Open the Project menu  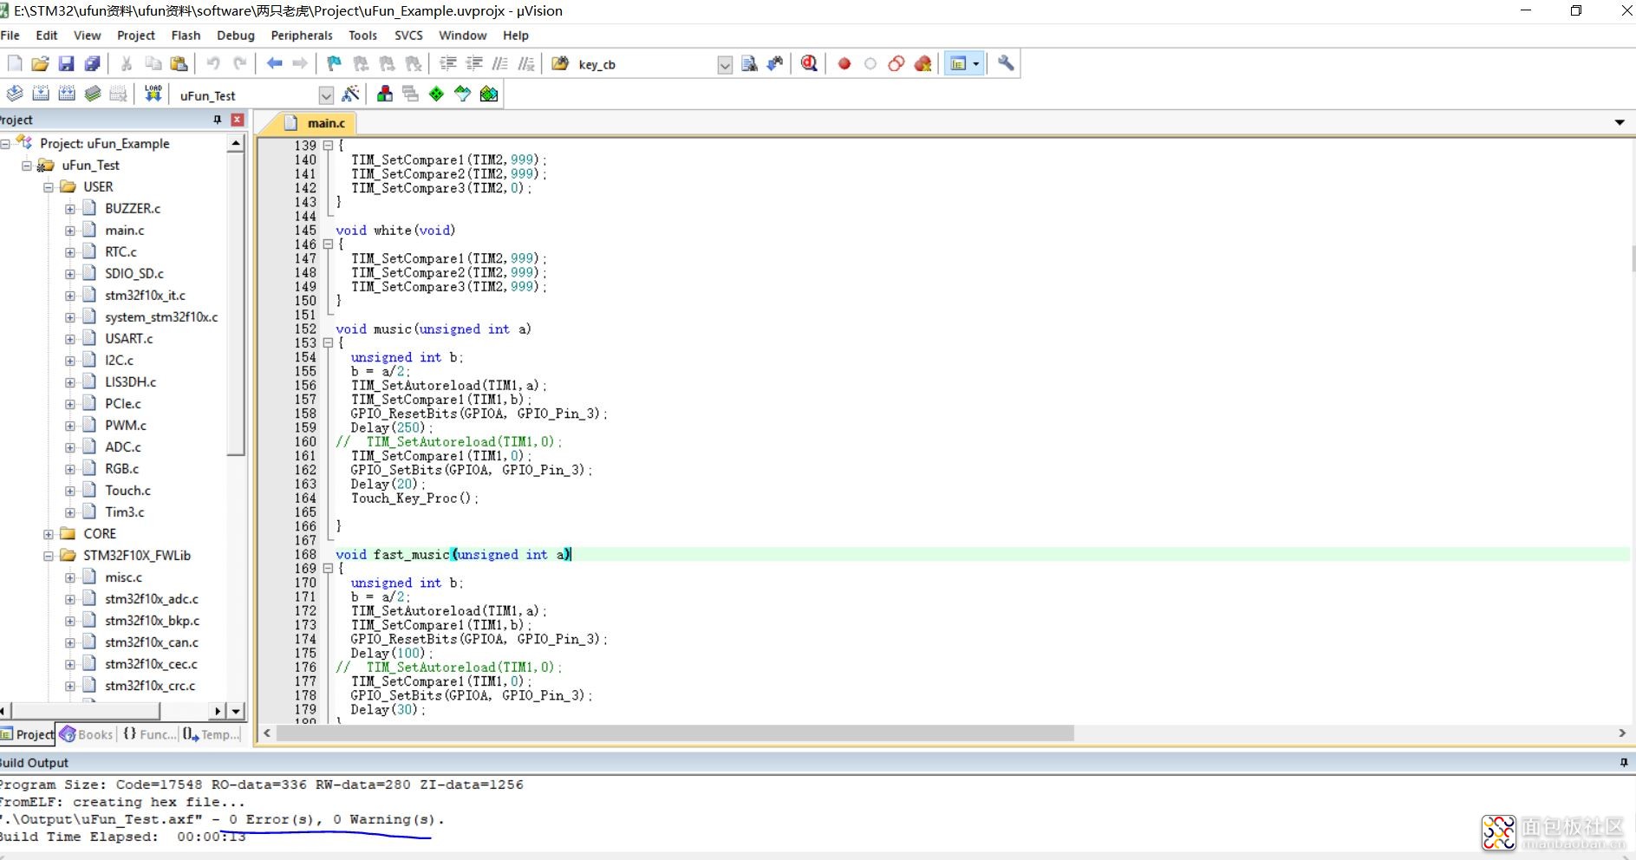click(136, 36)
